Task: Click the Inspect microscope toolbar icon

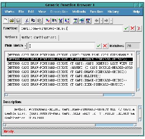Action: point(61,21)
